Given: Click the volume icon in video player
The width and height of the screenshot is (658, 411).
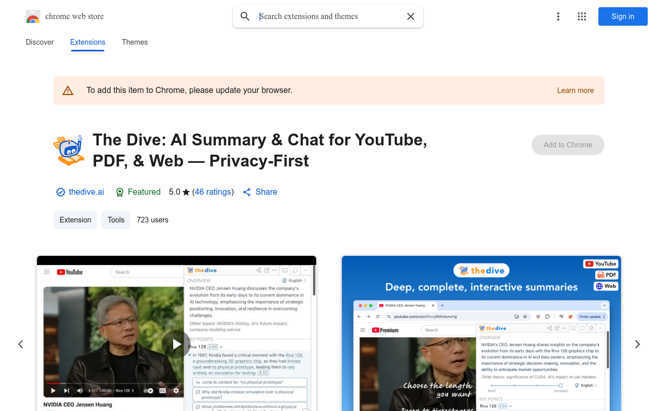Looking at the screenshot, I should (80, 390).
